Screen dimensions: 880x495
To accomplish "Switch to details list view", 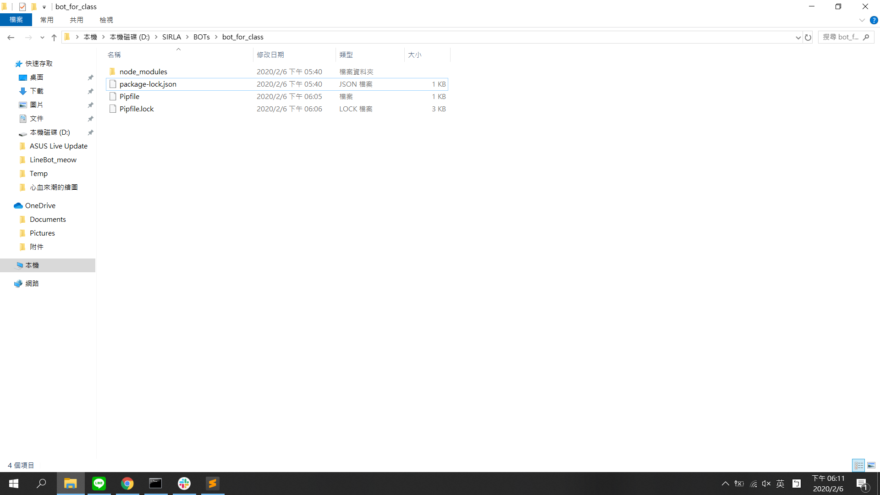I will tap(858, 465).
